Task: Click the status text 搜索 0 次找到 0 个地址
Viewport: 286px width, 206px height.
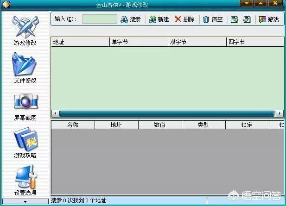Action: pyautogui.click(x=78, y=200)
